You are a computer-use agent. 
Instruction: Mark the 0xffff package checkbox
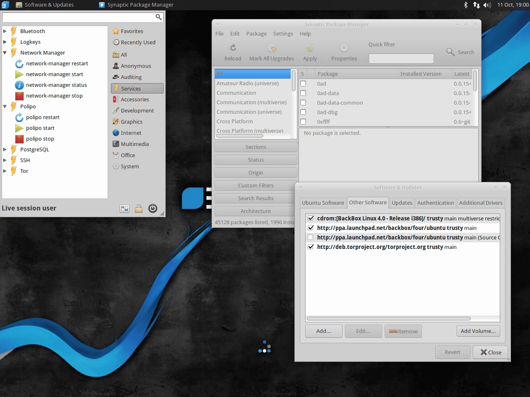click(x=303, y=122)
